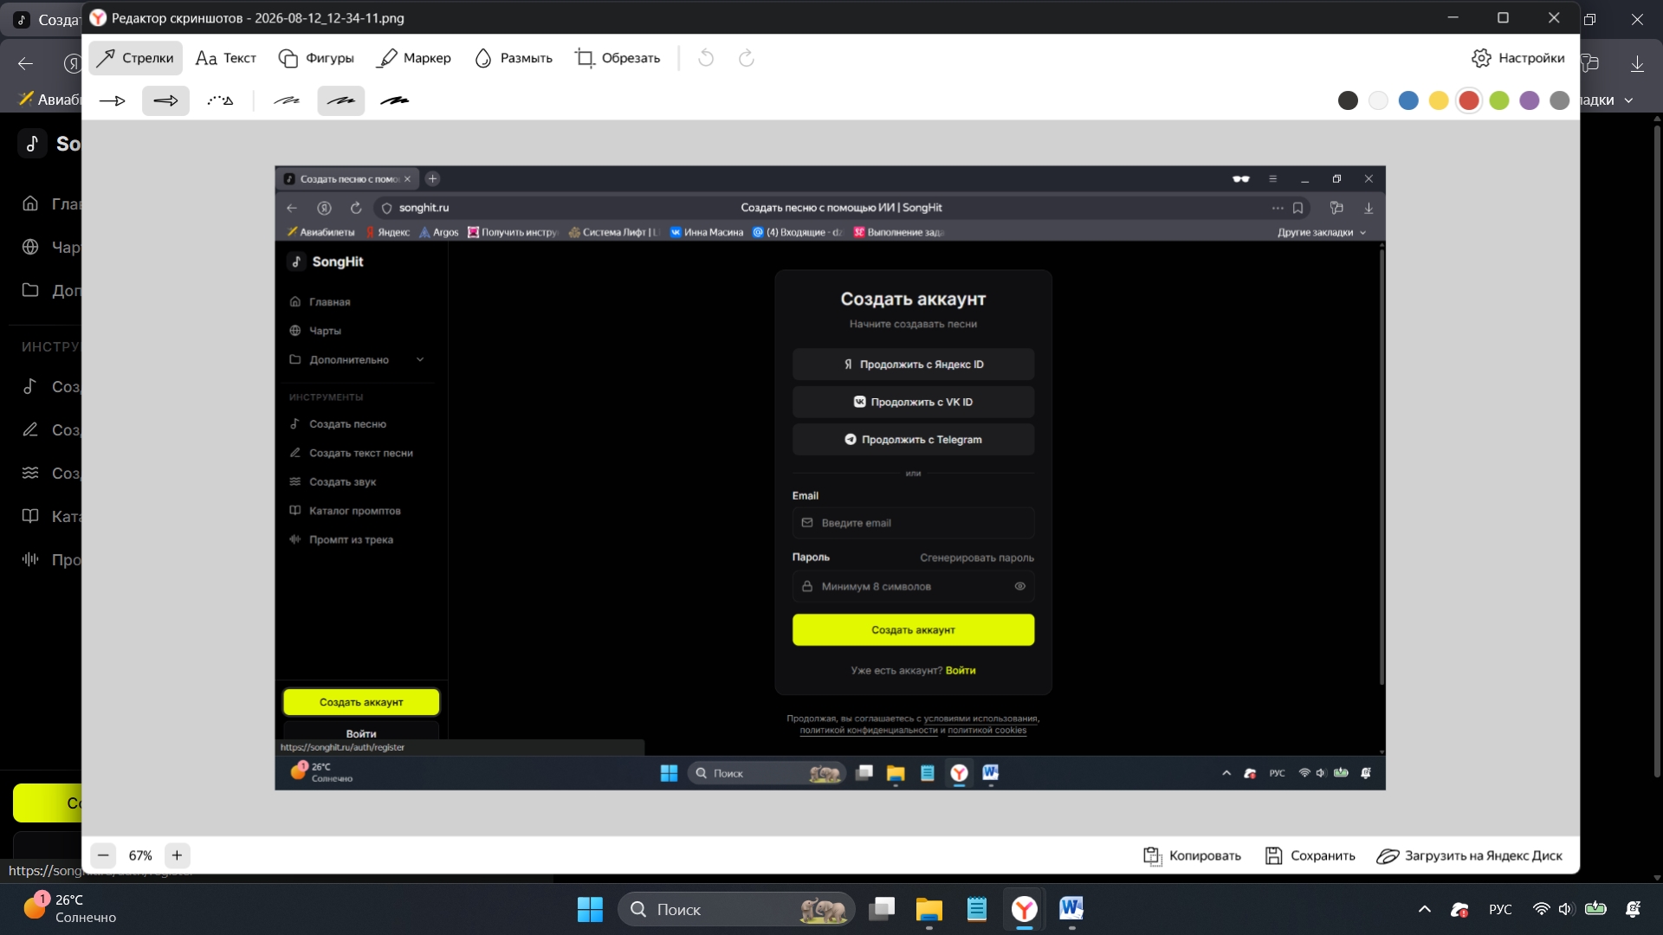
Task: Redo the edit in the editor
Action: click(746, 58)
